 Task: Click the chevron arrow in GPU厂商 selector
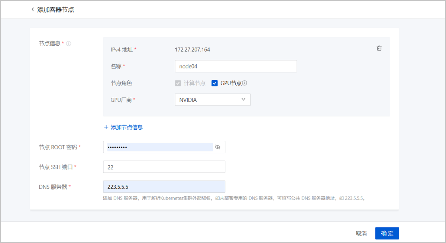point(243,100)
